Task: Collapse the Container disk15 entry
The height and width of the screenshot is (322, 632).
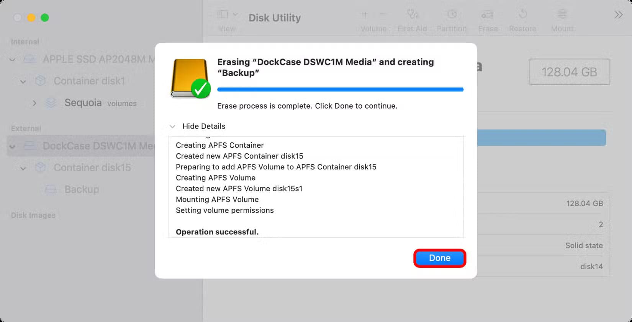Action: tap(23, 168)
